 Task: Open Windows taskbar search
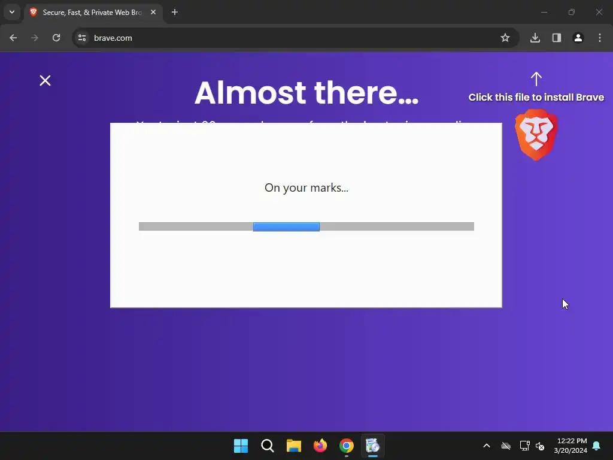pyautogui.click(x=268, y=446)
